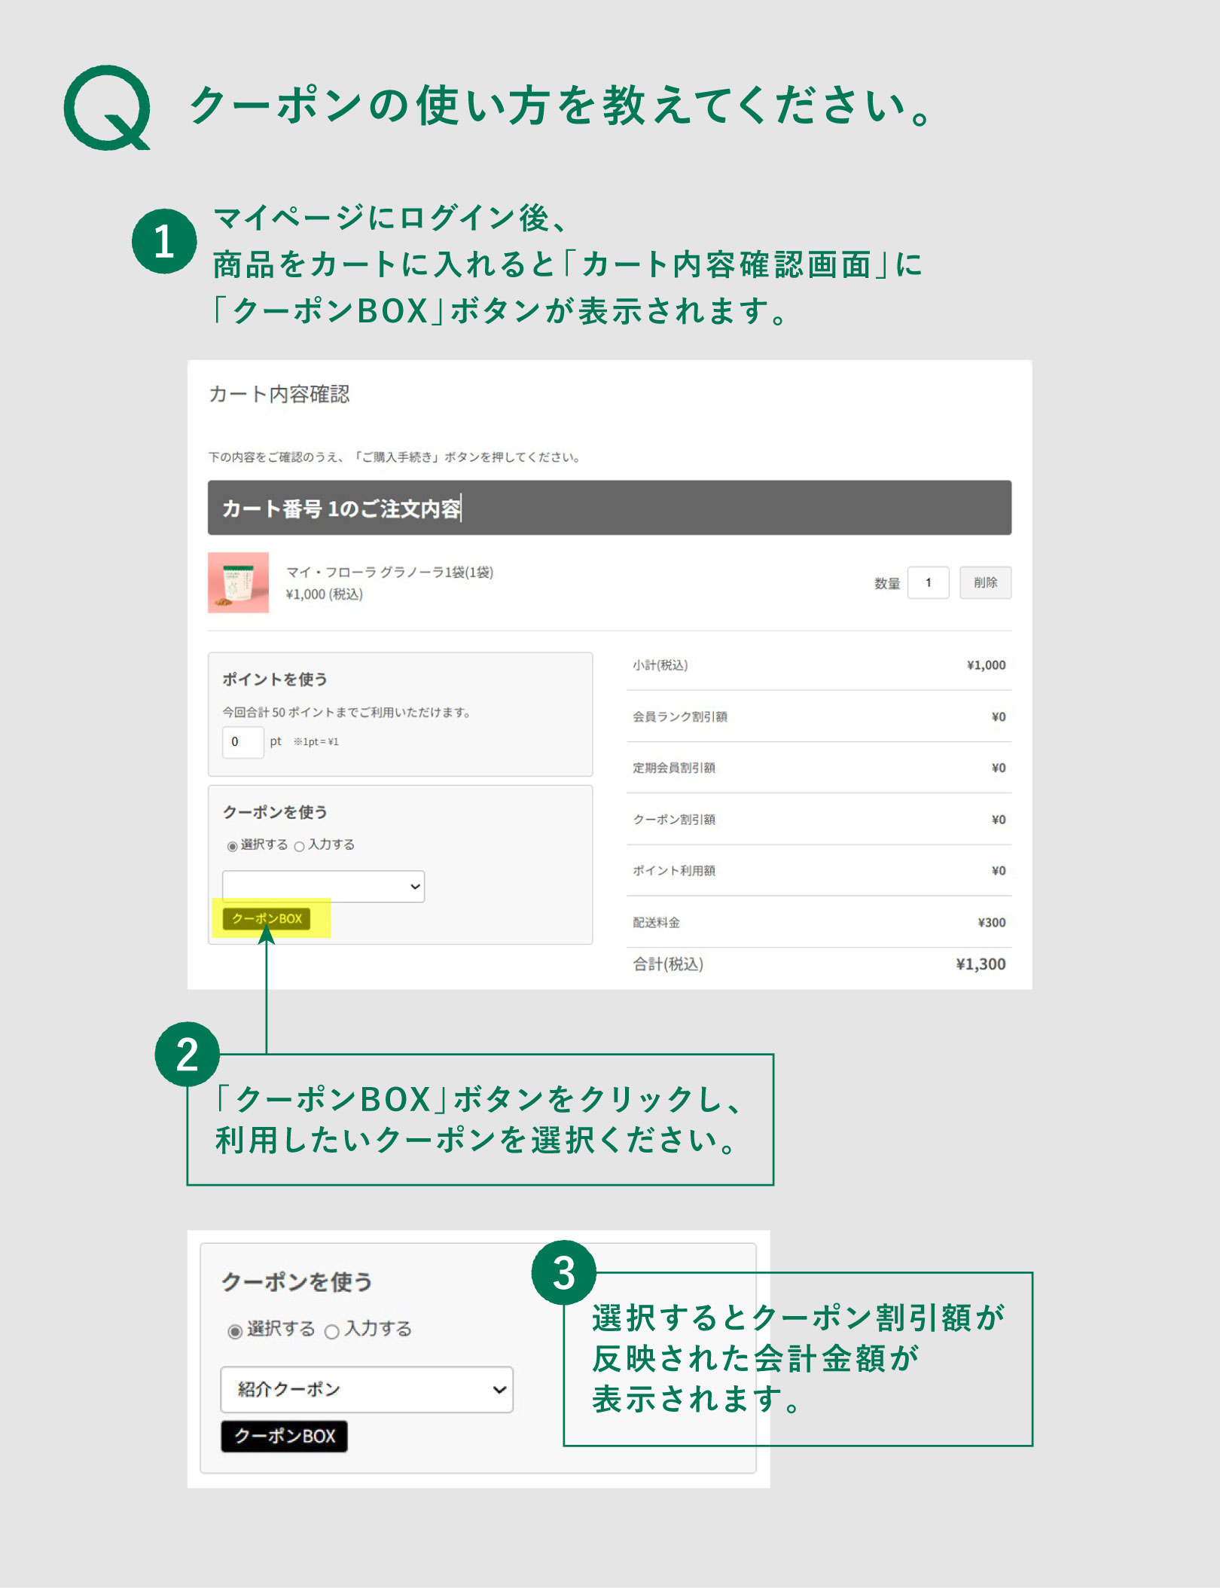
Task: Open the empty coupon selection dropdown
Action: pos(324,887)
